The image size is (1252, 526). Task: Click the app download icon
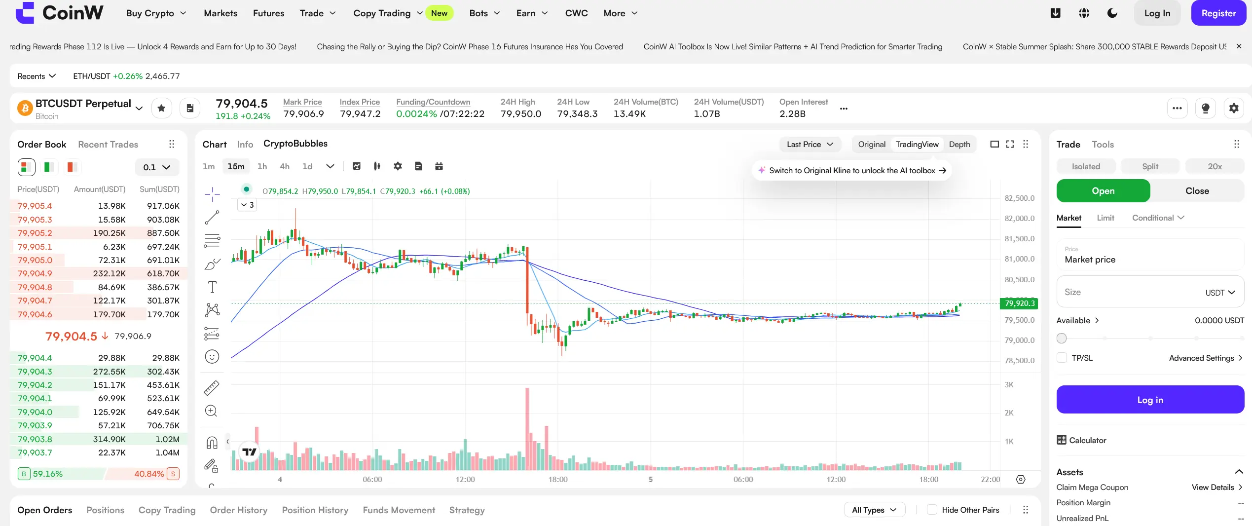coord(1055,13)
